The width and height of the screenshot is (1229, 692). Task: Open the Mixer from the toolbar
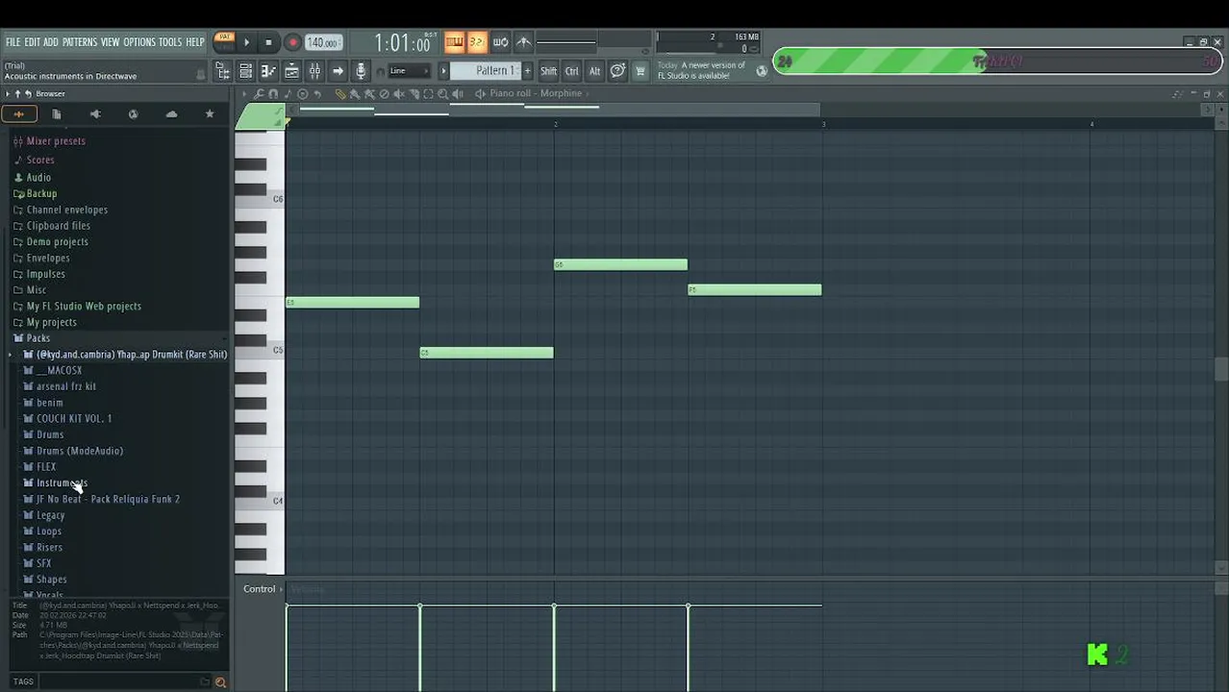[314, 71]
